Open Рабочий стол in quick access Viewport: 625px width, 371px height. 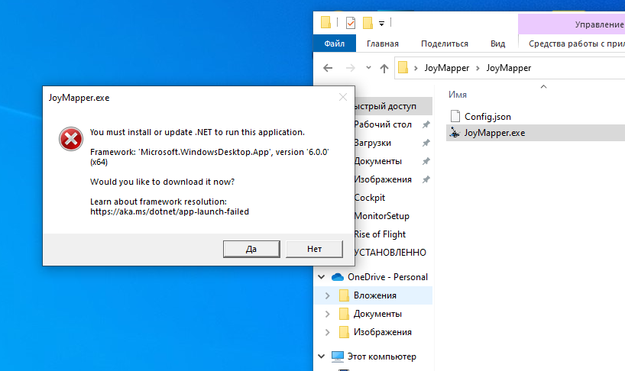pos(383,124)
